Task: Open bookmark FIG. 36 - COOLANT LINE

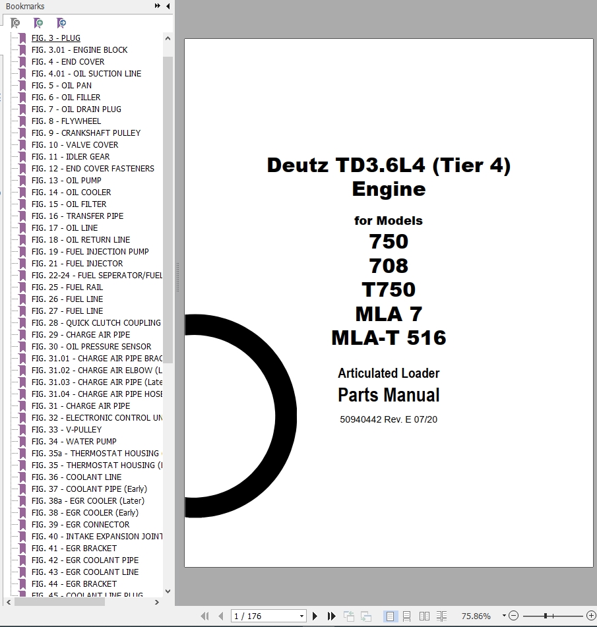Action: [x=77, y=477]
